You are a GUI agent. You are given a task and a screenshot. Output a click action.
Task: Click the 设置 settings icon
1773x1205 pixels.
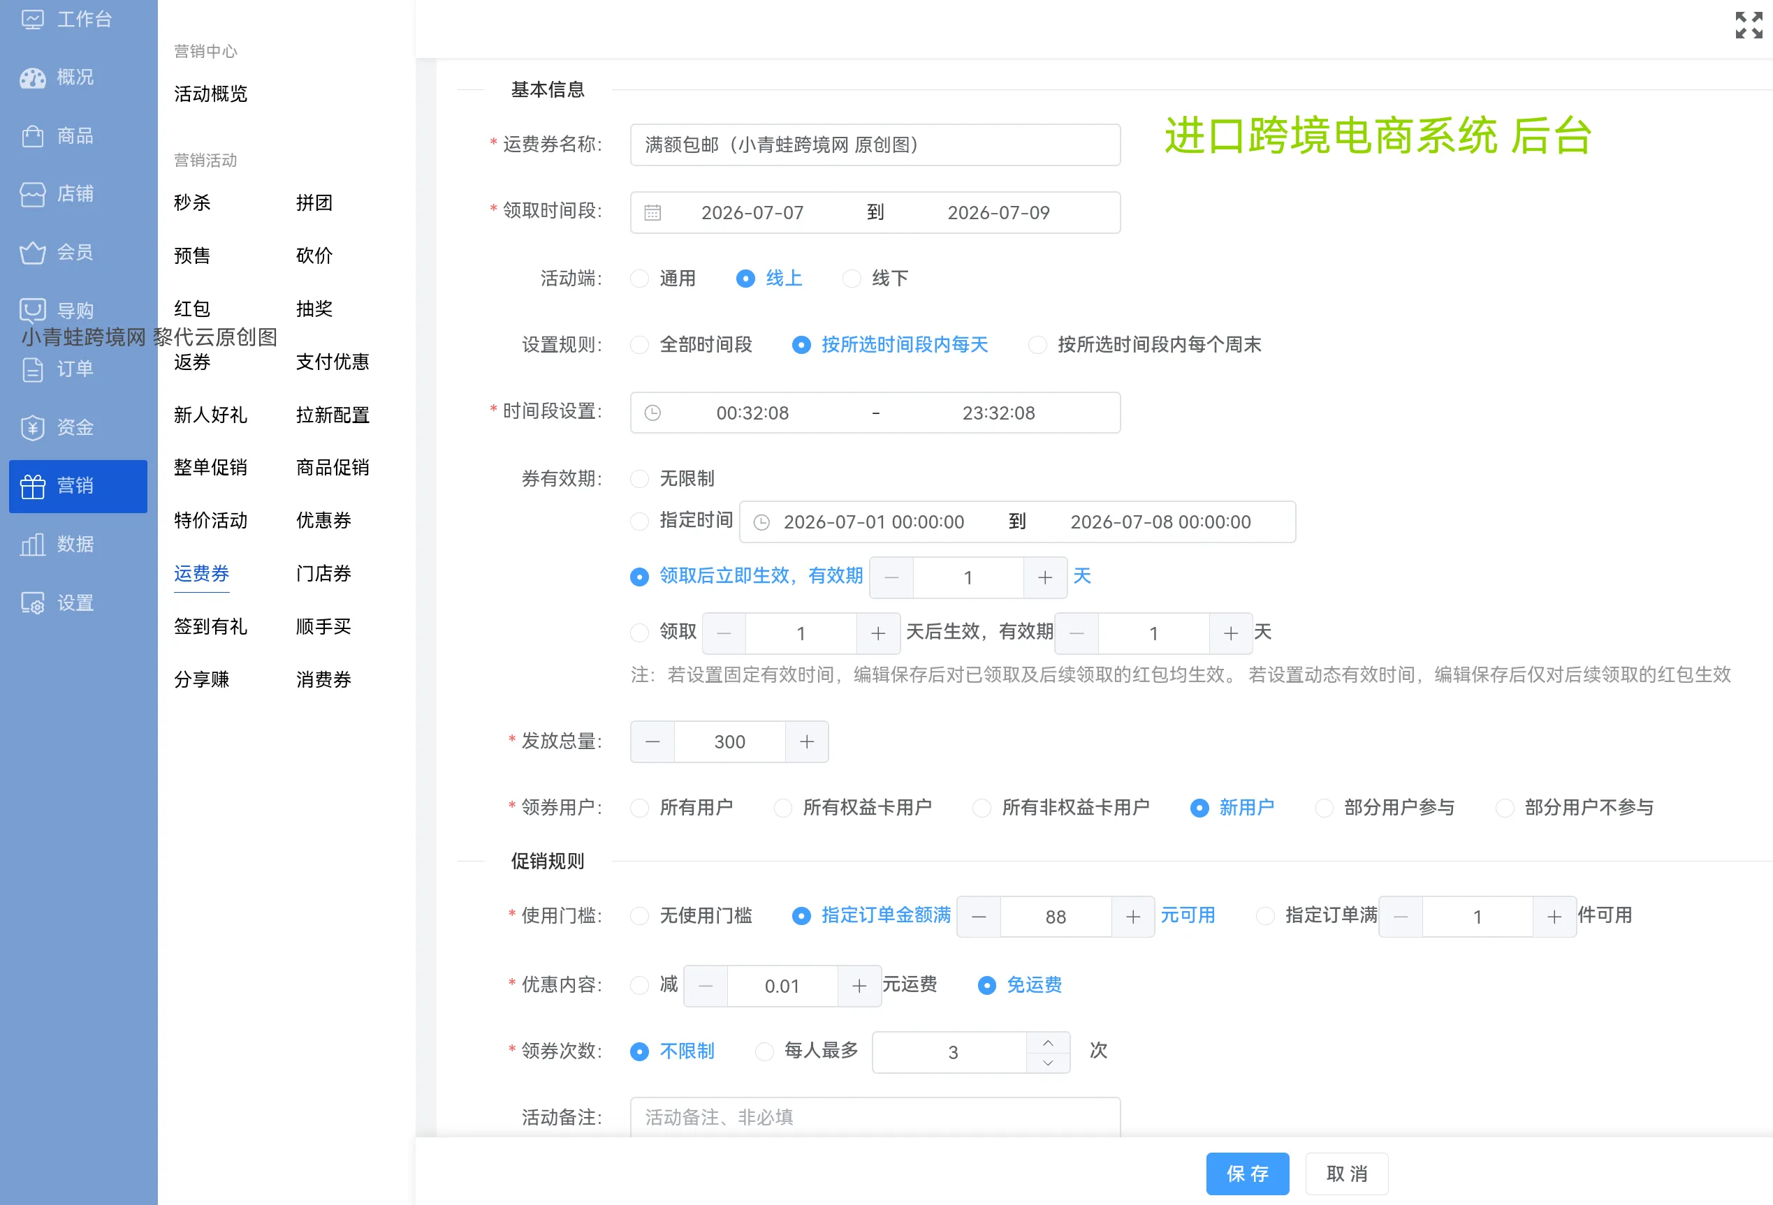tap(32, 603)
